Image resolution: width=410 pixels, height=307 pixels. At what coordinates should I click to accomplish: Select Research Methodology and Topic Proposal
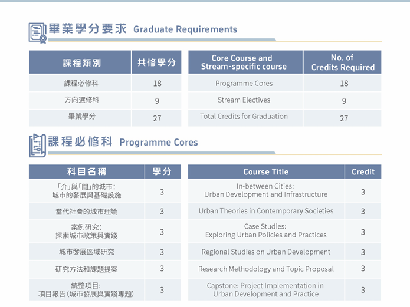266,269
